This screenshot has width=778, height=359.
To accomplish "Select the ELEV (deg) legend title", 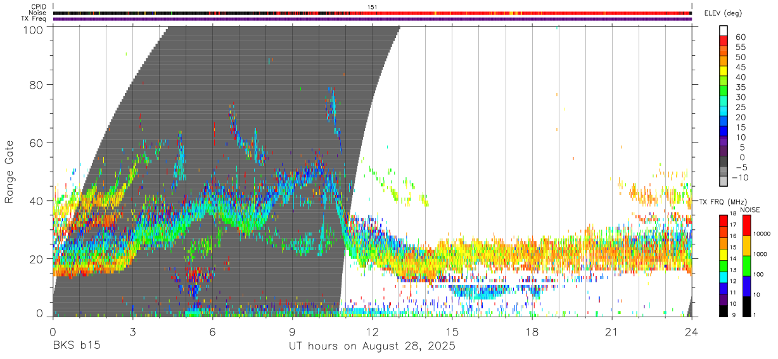I will pyautogui.click(x=723, y=13).
